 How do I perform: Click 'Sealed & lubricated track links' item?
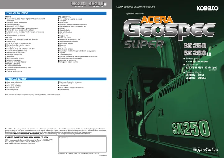pos(17,51)
